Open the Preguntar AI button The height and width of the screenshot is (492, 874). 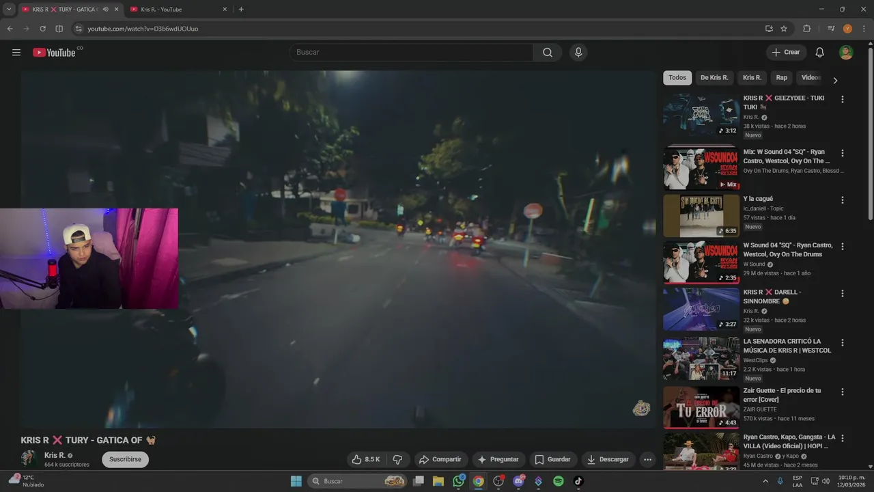tap(498, 459)
